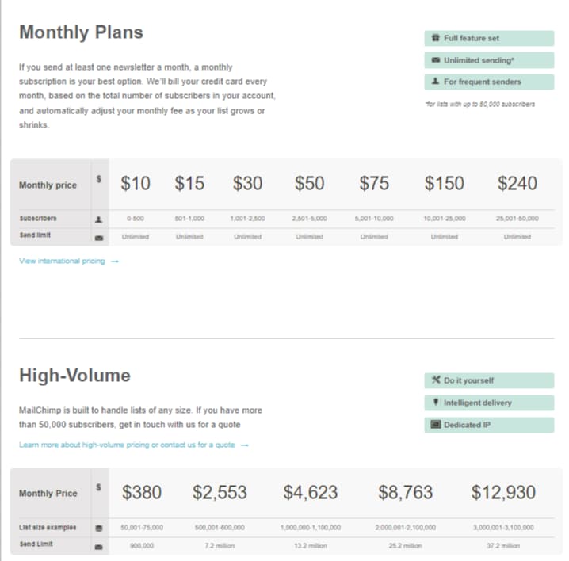
Task: Select the $380 high-volume price
Action: click(x=141, y=492)
